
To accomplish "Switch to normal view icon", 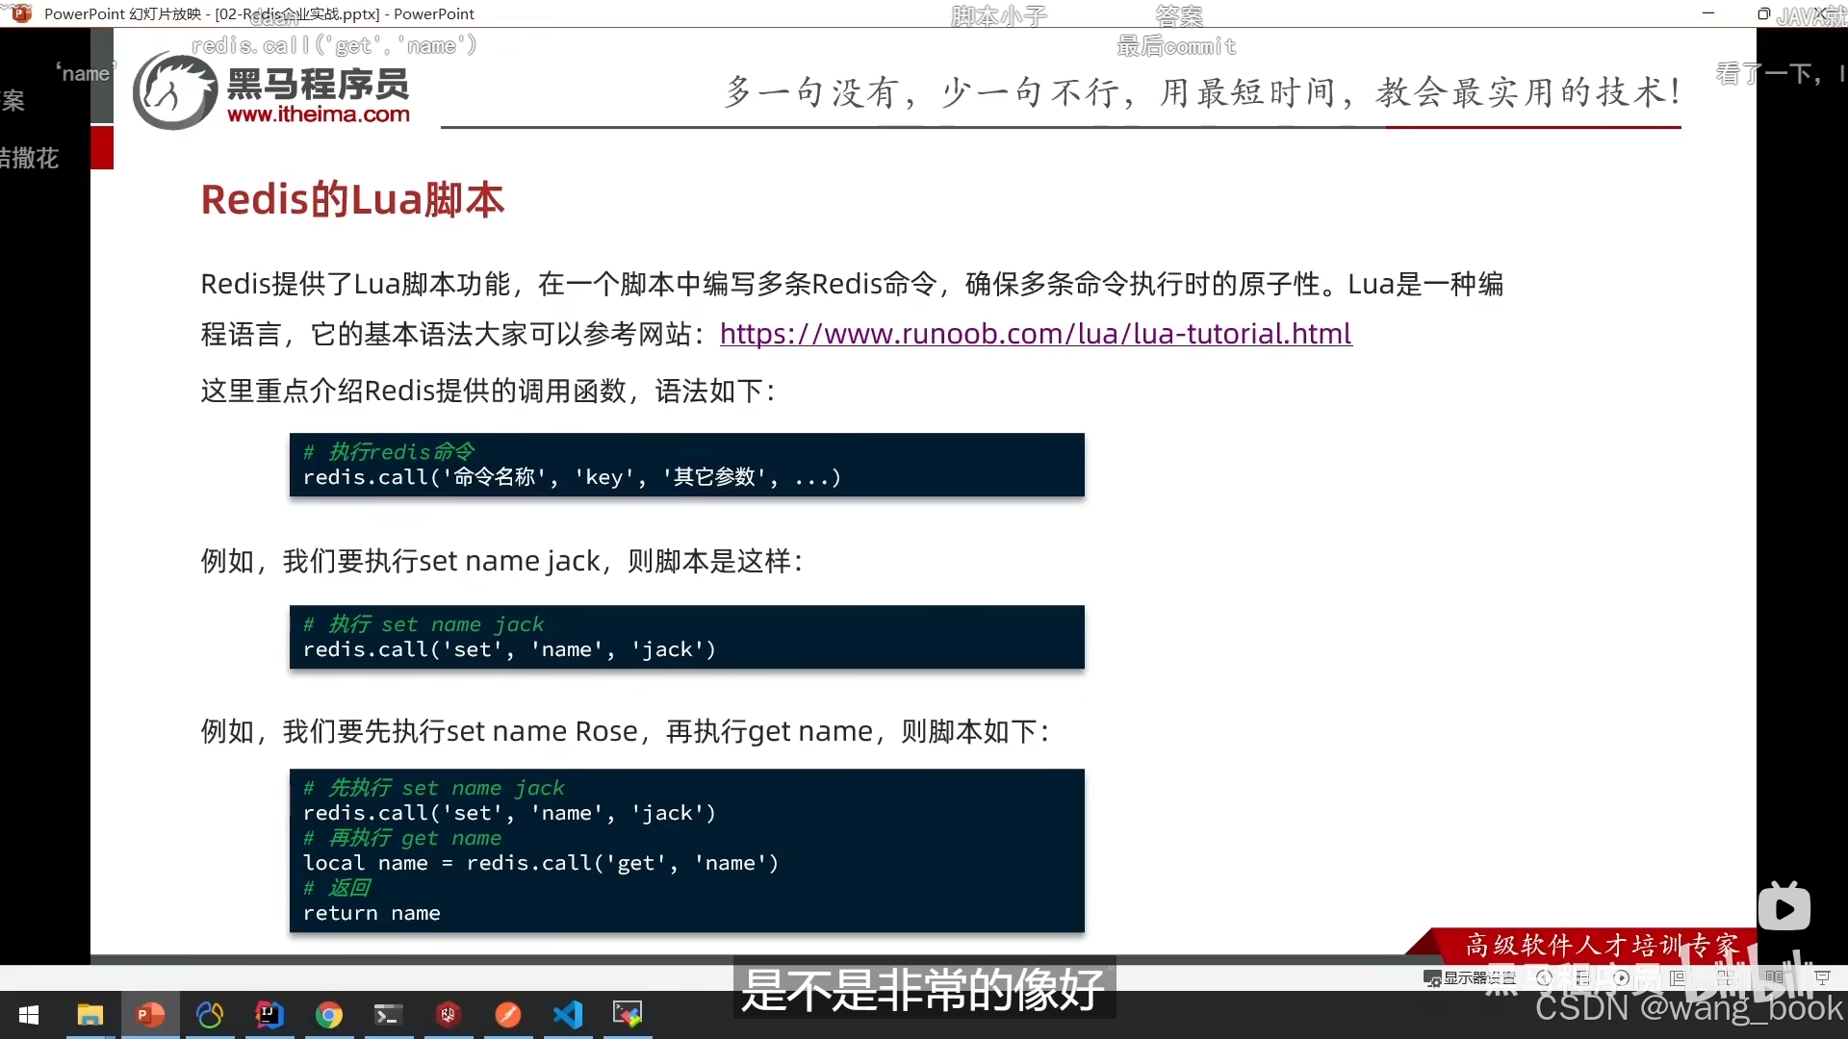I will pyautogui.click(x=1678, y=977).
